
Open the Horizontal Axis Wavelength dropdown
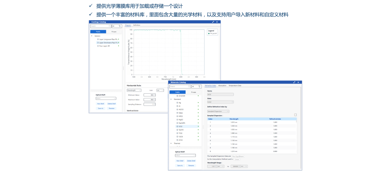[x=134, y=90]
